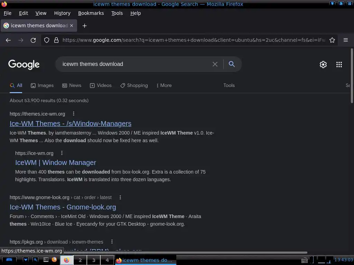Open the Bookmarks menu
Viewport: 354px width, 265px height.
pos(91,13)
